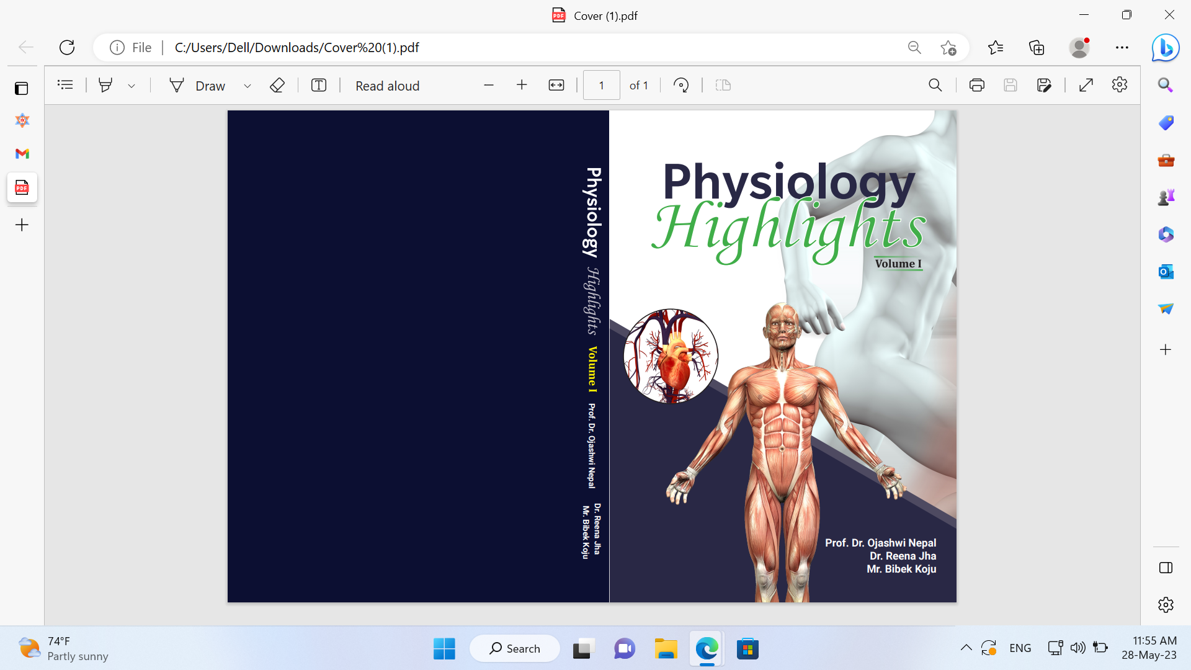Open clock and date panel
Viewport: 1191px width, 670px height.
pyautogui.click(x=1149, y=648)
